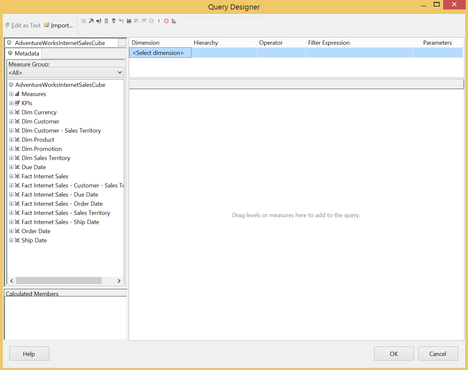Click the metadata tree horizontal scrollbar thumb
This screenshot has height=370, width=468.
coord(59,281)
